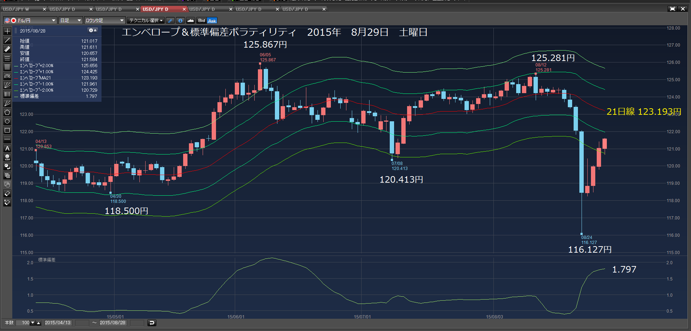Select the eraser tool
This screenshot has height=331, width=691.
[x=7, y=193]
